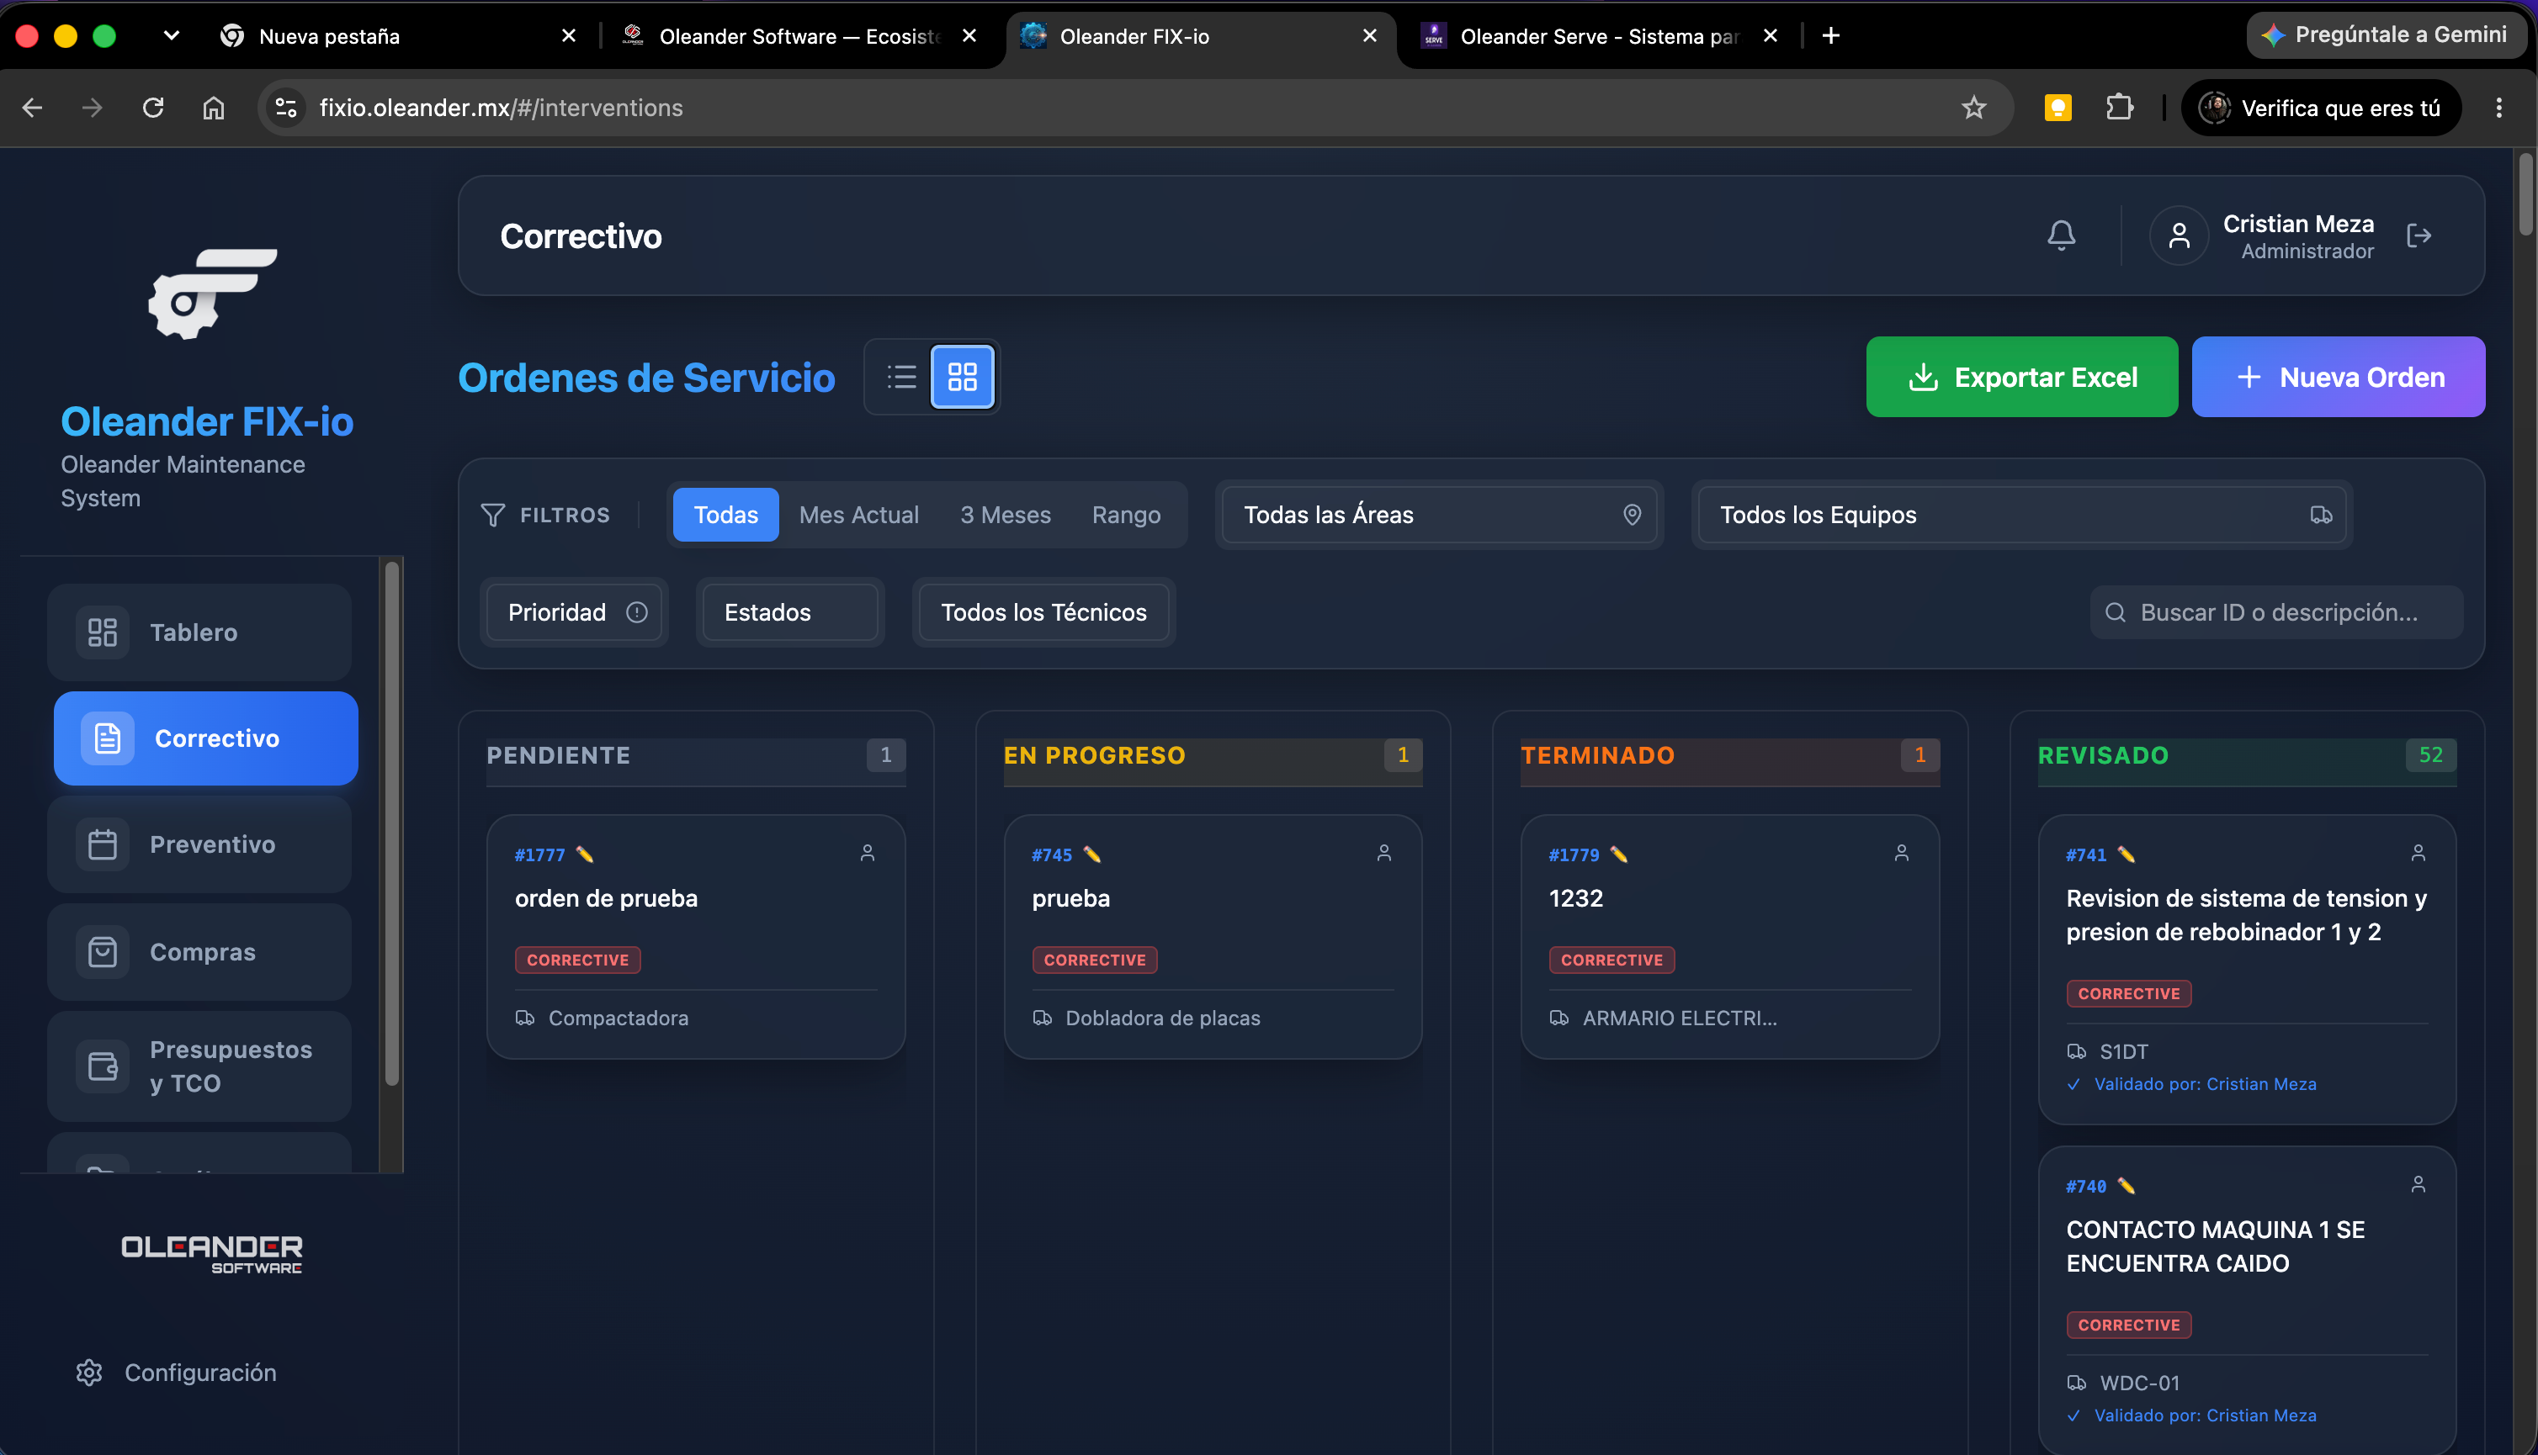Edit order #745 with the pencil icon
Image resolution: width=2538 pixels, height=1455 pixels.
coord(1091,854)
